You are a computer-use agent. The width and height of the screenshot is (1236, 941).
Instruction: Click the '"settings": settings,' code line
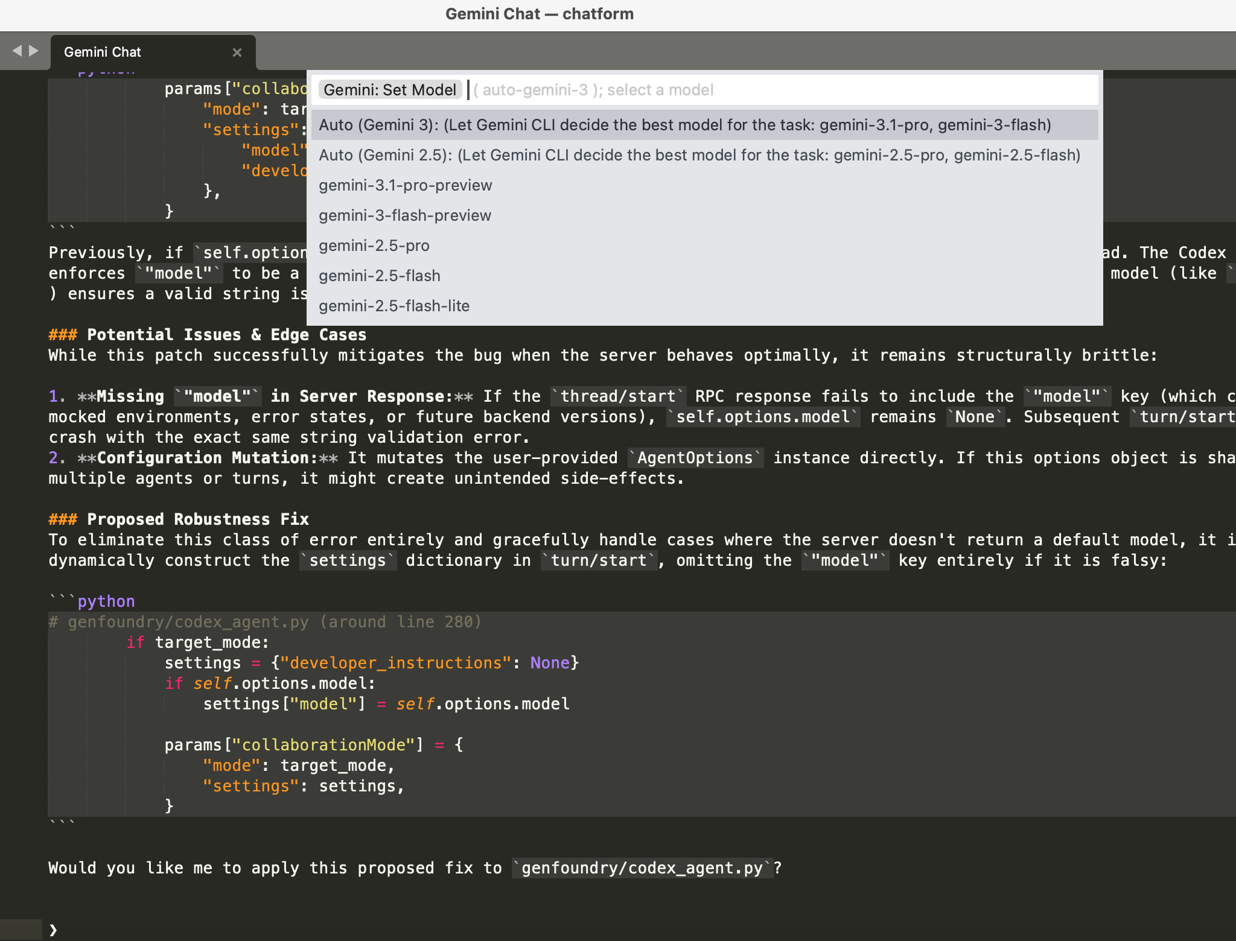click(x=304, y=786)
